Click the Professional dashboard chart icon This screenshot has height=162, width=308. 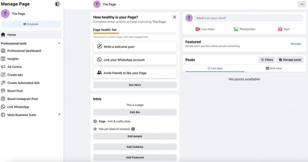coord(3,51)
